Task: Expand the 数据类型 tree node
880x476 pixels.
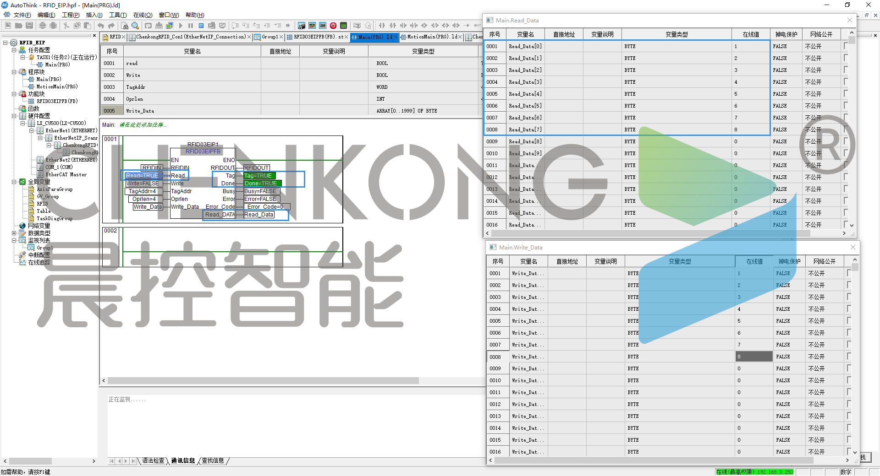Action: pyautogui.click(x=14, y=233)
